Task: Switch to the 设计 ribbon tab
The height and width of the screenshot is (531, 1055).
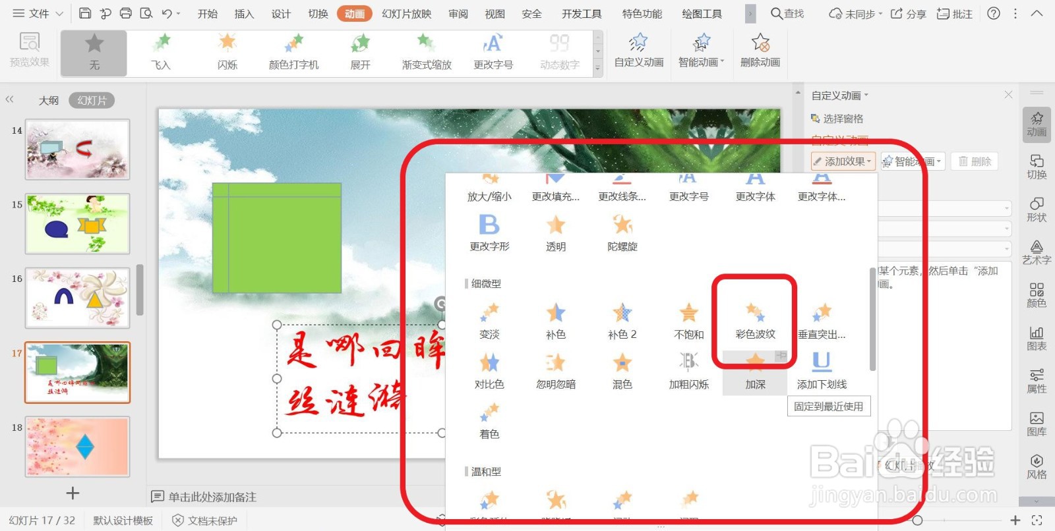Action: 281,14
